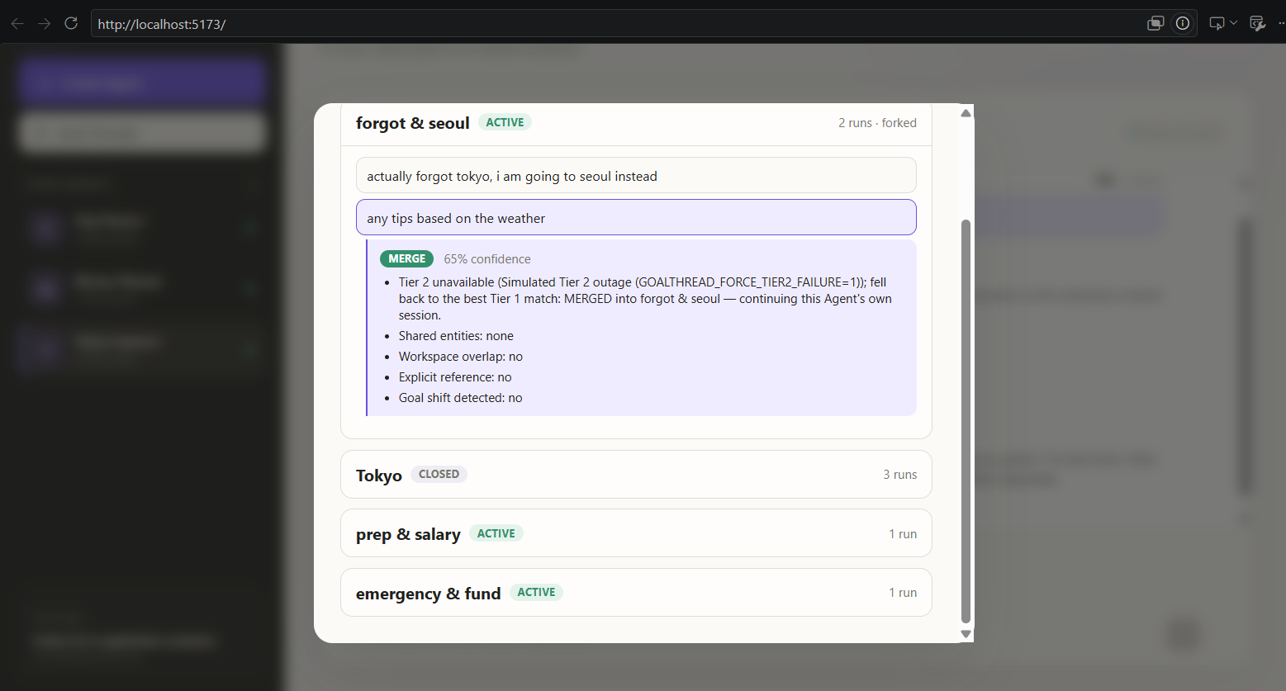The width and height of the screenshot is (1286, 691).
Task: Click the browser forward arrow
Action: pos(44,23)
